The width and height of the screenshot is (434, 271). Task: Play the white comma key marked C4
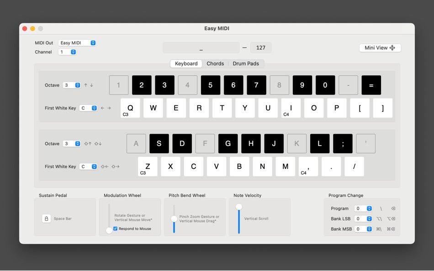308,167
